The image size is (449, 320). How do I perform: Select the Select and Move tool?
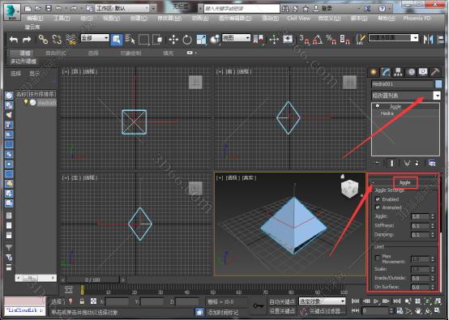pyautogui.click(x=173, y=40)
